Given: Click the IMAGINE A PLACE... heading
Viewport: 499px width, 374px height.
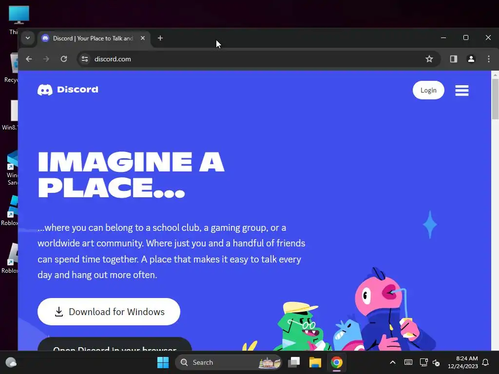Looking at the screenshot, I should 131,175.
